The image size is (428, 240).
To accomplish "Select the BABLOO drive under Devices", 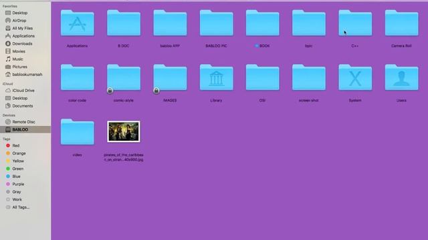I will (25, 129).
